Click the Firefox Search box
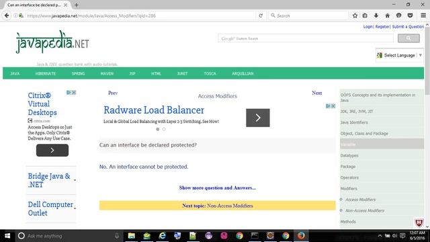430x242 pixels. coord(308,15)
